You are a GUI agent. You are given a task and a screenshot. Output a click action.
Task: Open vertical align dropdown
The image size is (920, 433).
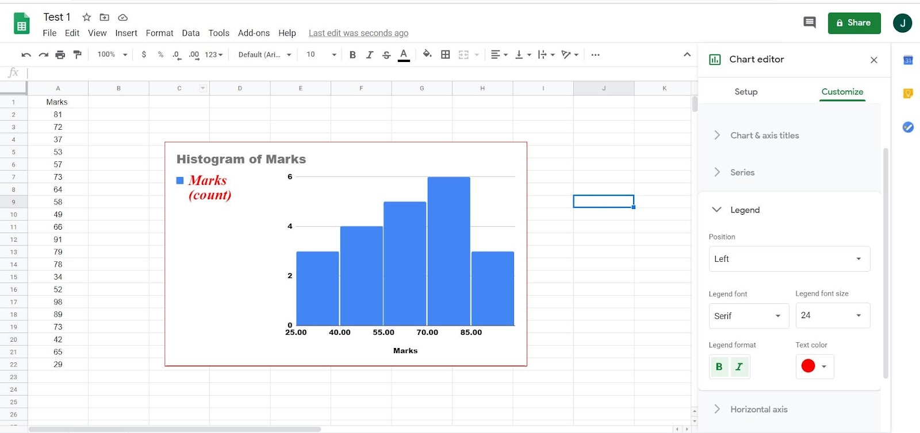point(523,55)
